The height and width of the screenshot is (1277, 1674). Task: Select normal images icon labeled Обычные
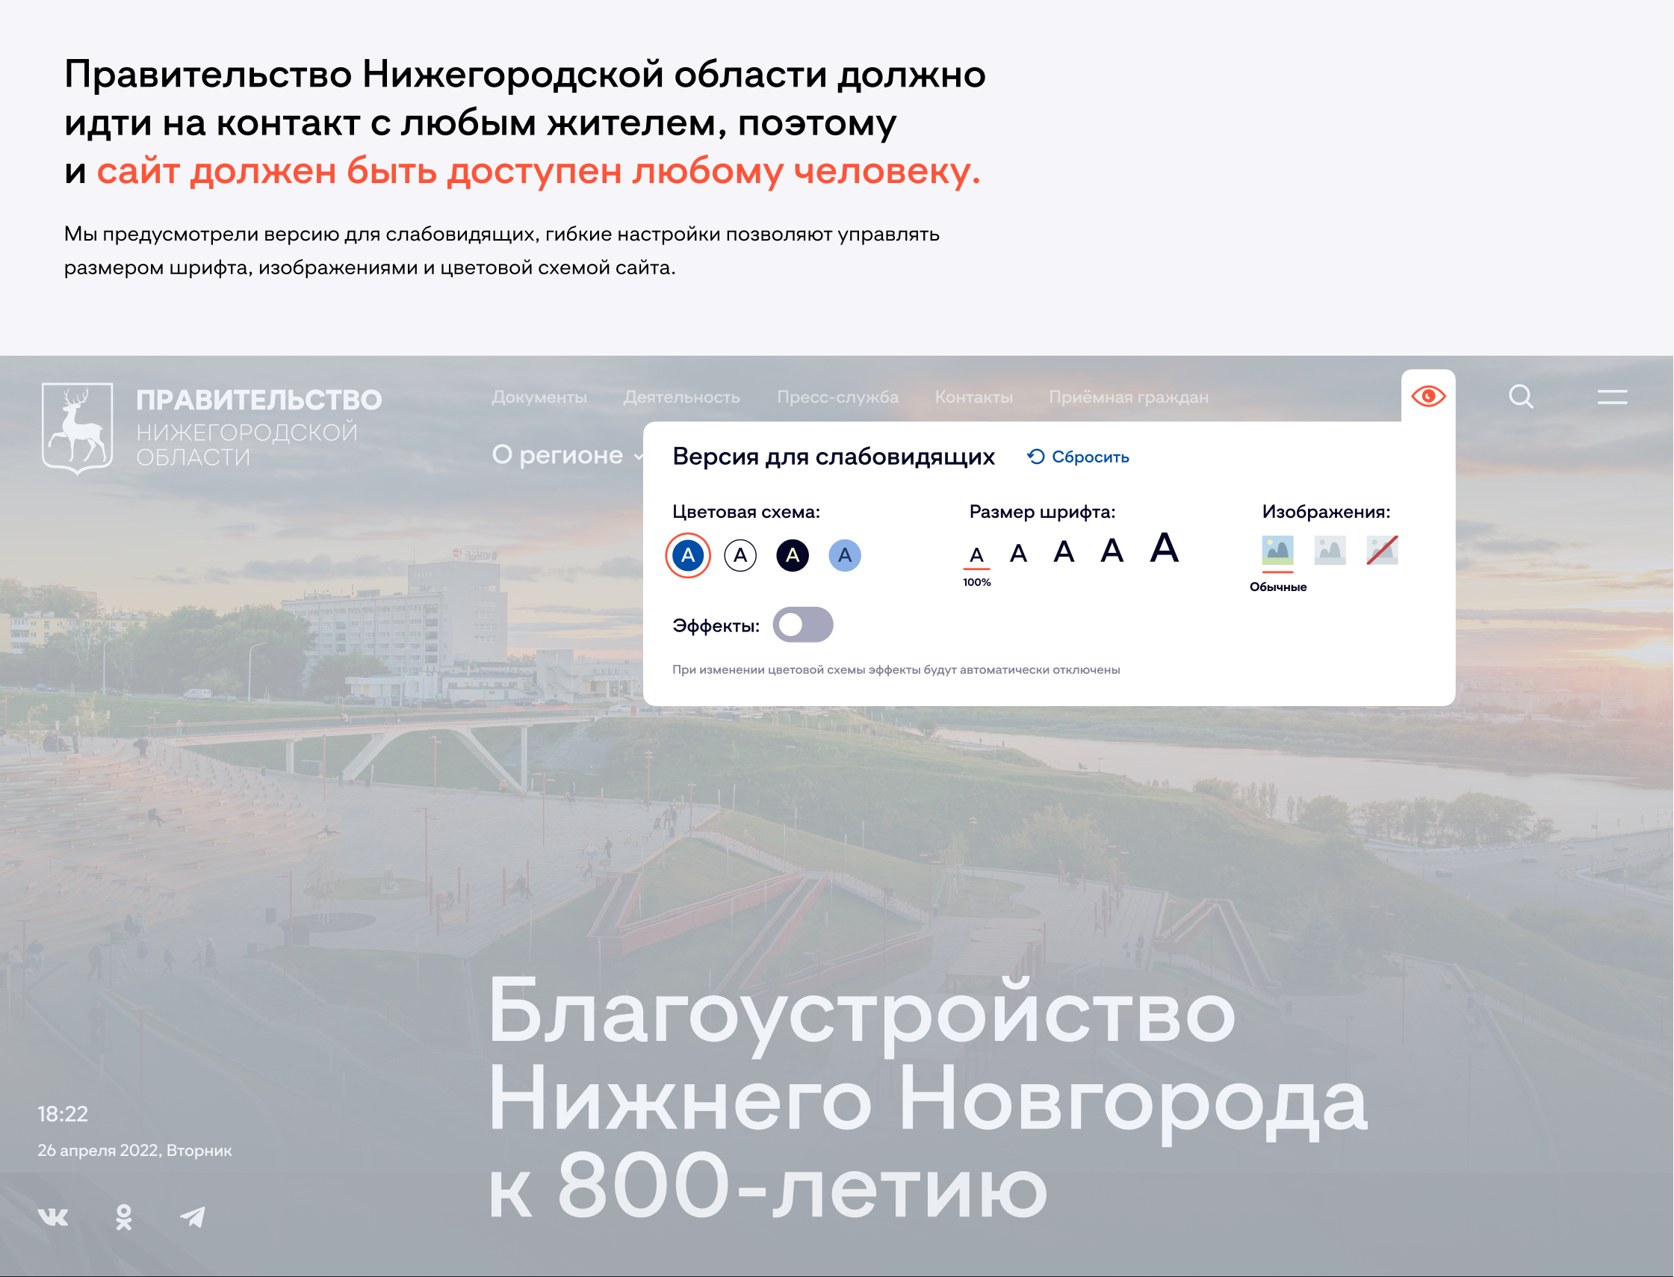tap(1277, 550)
